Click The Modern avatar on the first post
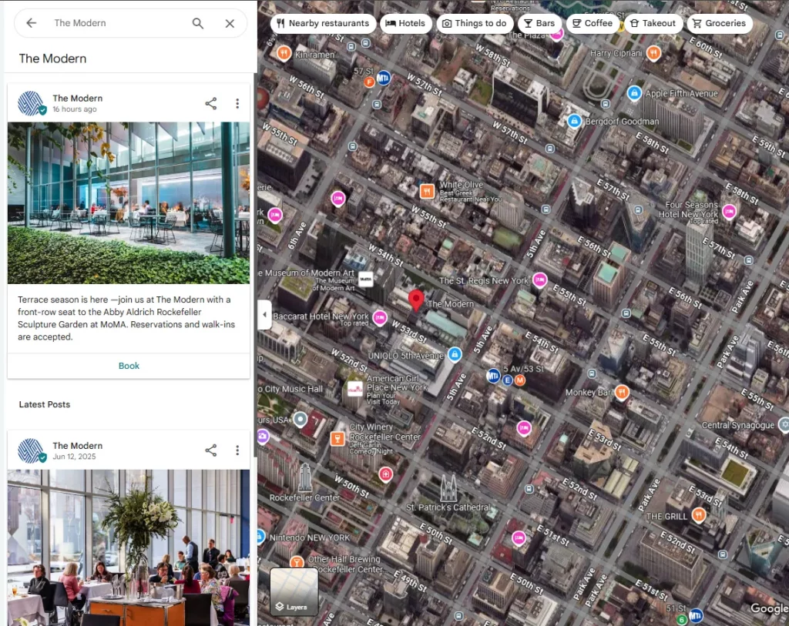Viewport: 789px width, 626px height. [32, 103]
